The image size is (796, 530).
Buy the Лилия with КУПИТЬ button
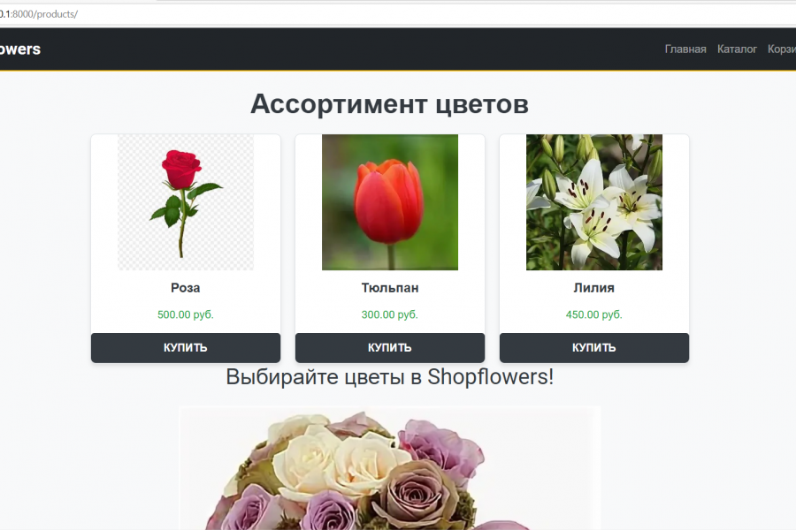594,348
